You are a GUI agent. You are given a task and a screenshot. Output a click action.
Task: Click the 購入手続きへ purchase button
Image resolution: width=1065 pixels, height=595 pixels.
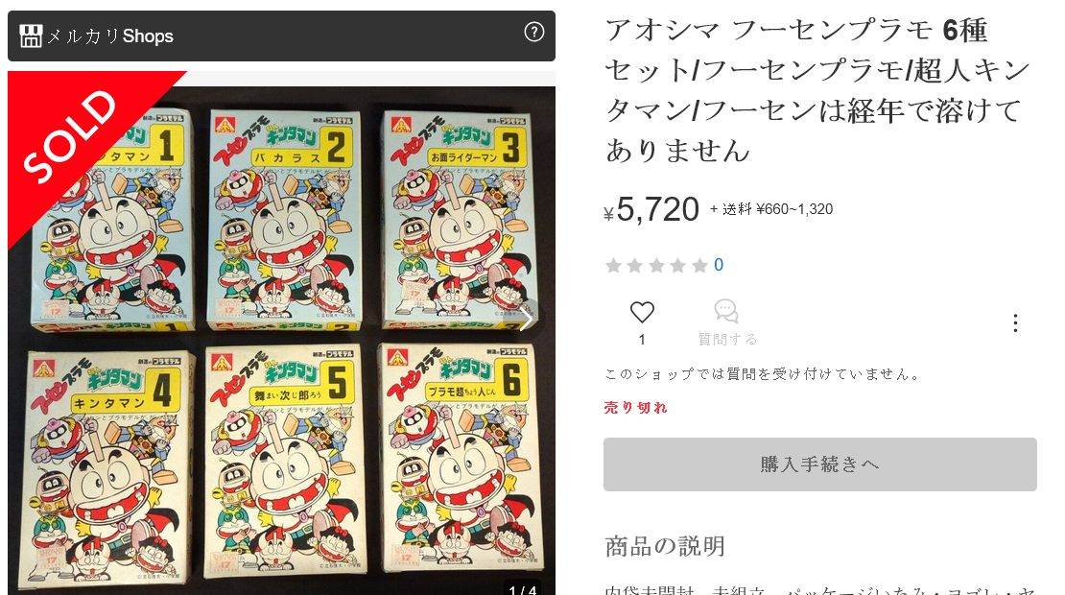[819, 464]
